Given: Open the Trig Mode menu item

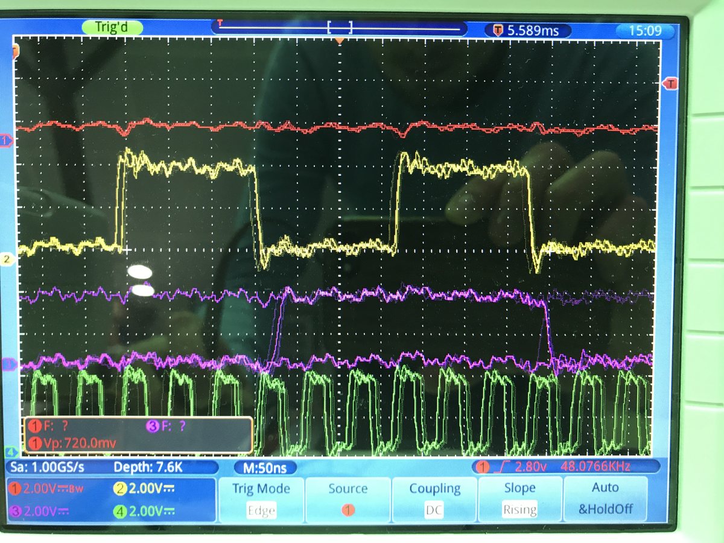Looking at the screenshot, I should tap(261, 498).
